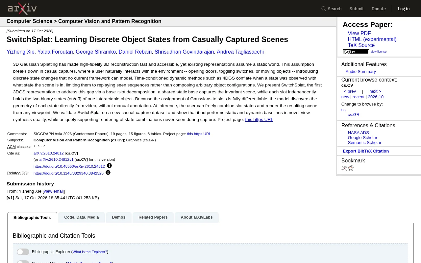This screenshot has width=421, height=263.
Task: Open author Yizheng Xie's page
Action: (x=20, y=52)
